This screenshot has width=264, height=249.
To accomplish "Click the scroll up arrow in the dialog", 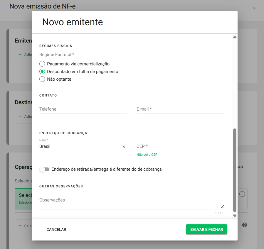I will (235, 37).
